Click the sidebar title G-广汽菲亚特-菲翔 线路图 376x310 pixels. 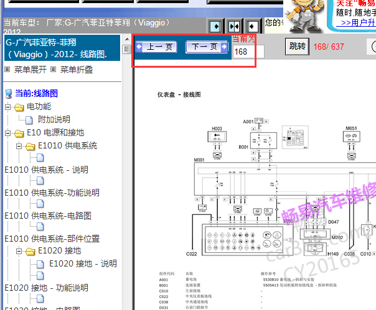coord(62,48)
